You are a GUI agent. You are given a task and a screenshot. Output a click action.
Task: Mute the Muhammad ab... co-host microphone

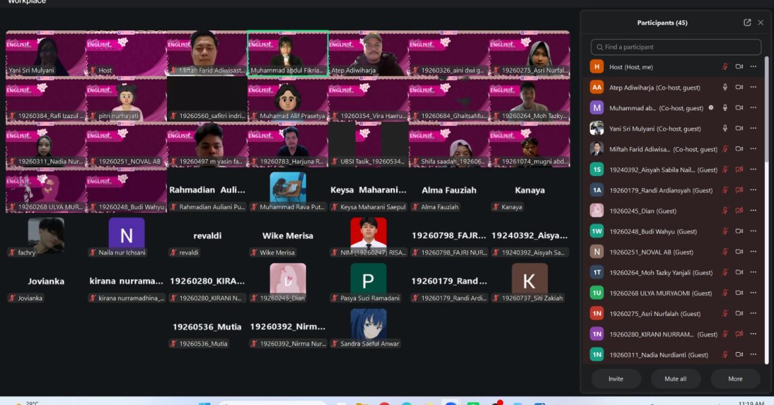tap(725, 108)
